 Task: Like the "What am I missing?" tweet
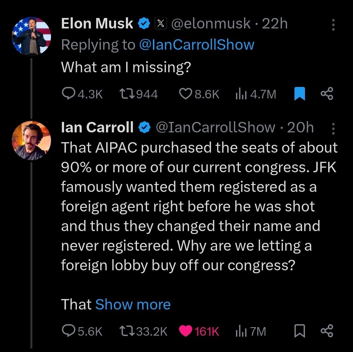click(x=199, y=94)
